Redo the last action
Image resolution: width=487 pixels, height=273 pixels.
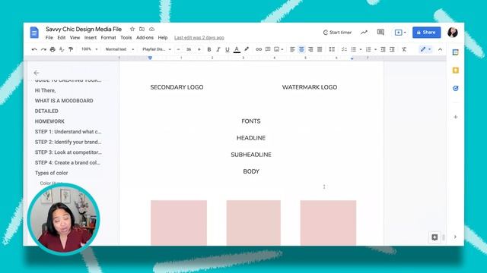pos(43,49)
